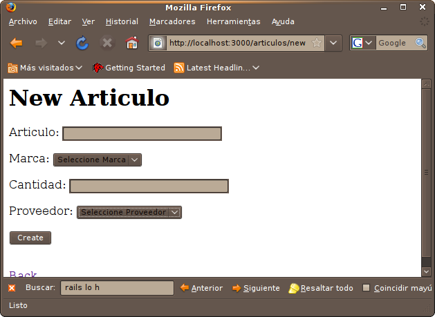
Task: Click the blue Reload page icon
Action: click(82, 43)
